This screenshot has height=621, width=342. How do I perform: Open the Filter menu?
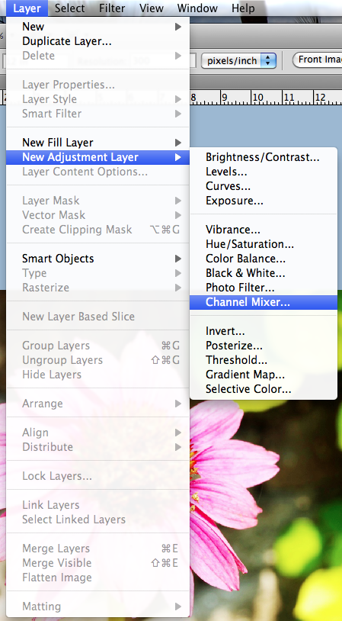tap(112, 8)
